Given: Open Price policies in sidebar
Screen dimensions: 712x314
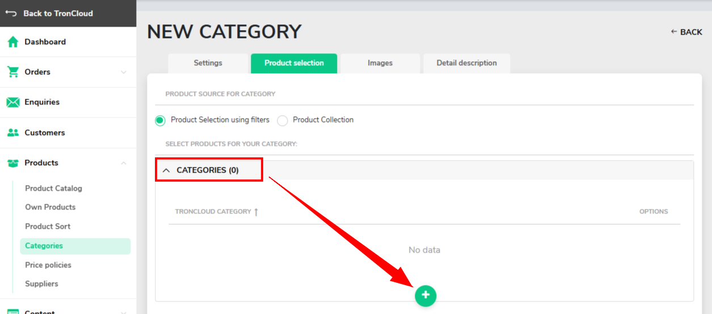Looking at the screenshot, I should pyautogui.click(x=48, y=265).
